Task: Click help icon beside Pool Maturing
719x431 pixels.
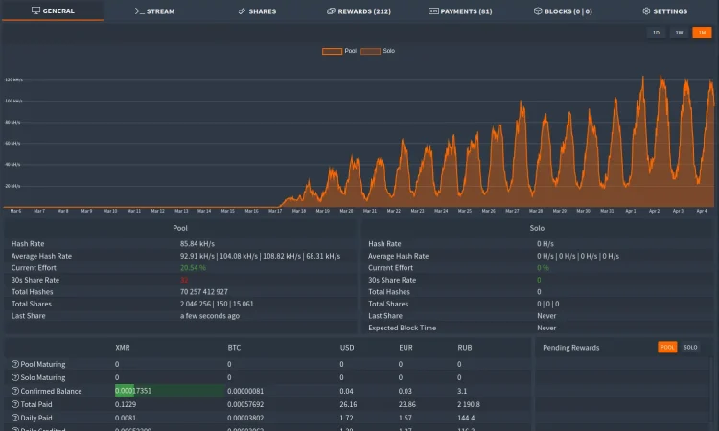Action: 15,364
